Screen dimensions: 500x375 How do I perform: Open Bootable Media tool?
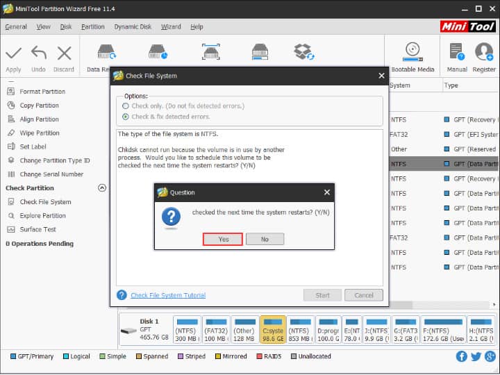pos(412,58)
